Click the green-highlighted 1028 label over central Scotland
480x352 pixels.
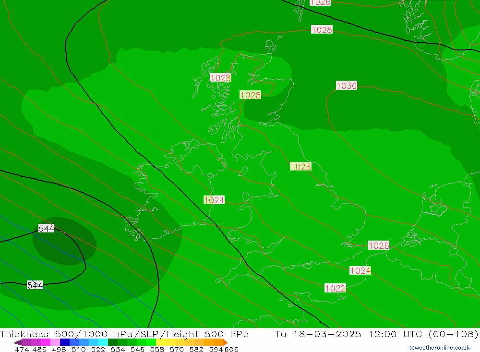(x=251, y=95)
